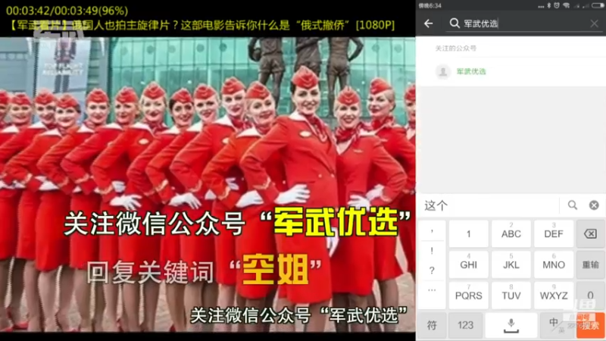The image size is (606, 341).
Task: Tap the 1 key on keyboard
Action: (x=468, y=234)
